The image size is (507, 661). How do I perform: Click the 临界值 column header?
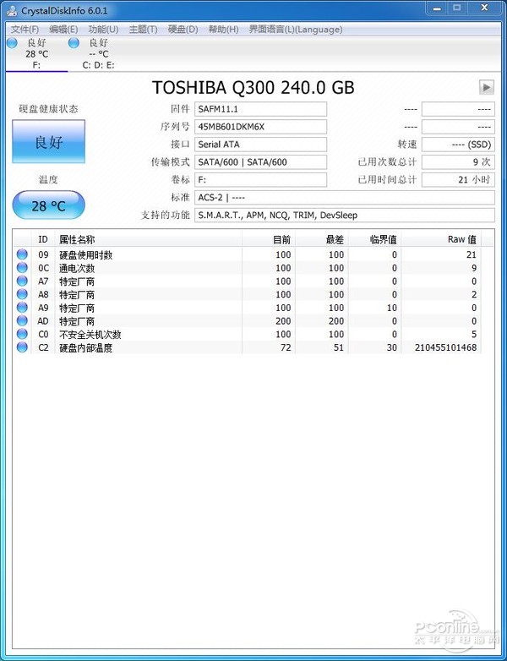click(x=374, y=239)
